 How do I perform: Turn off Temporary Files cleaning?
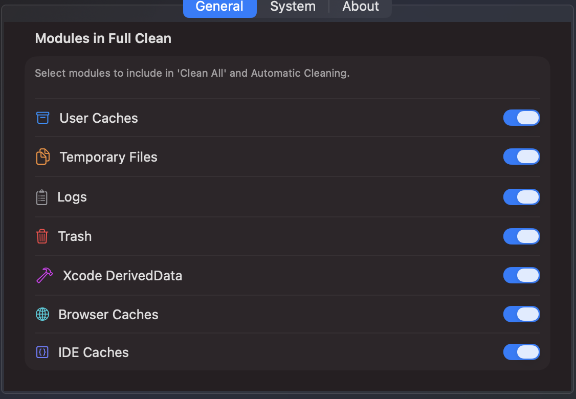click(x=521, y=157)
